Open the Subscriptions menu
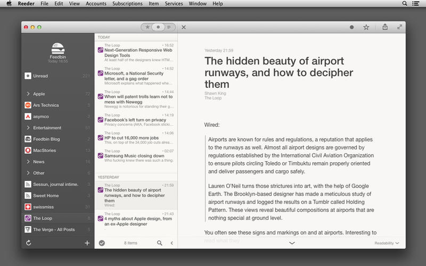The width and height of the screenshot is (426, 266). coord(127,3)
